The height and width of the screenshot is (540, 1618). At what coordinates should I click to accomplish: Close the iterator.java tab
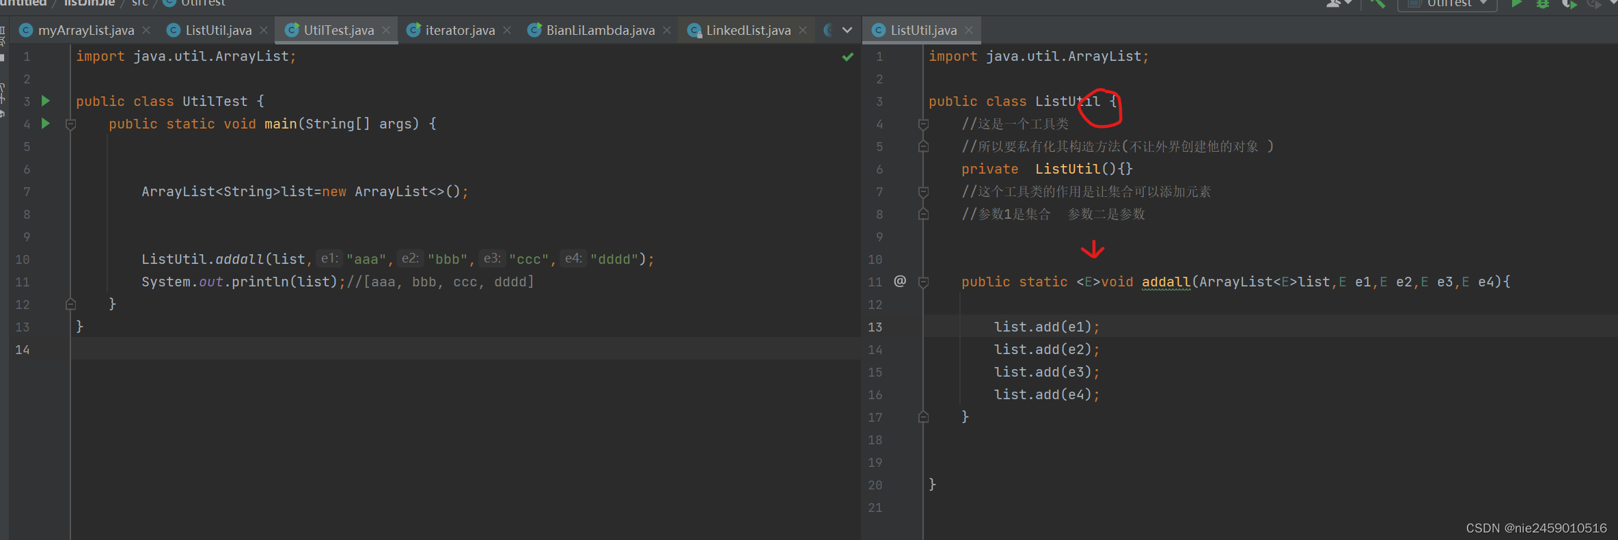tap(507, 30)
